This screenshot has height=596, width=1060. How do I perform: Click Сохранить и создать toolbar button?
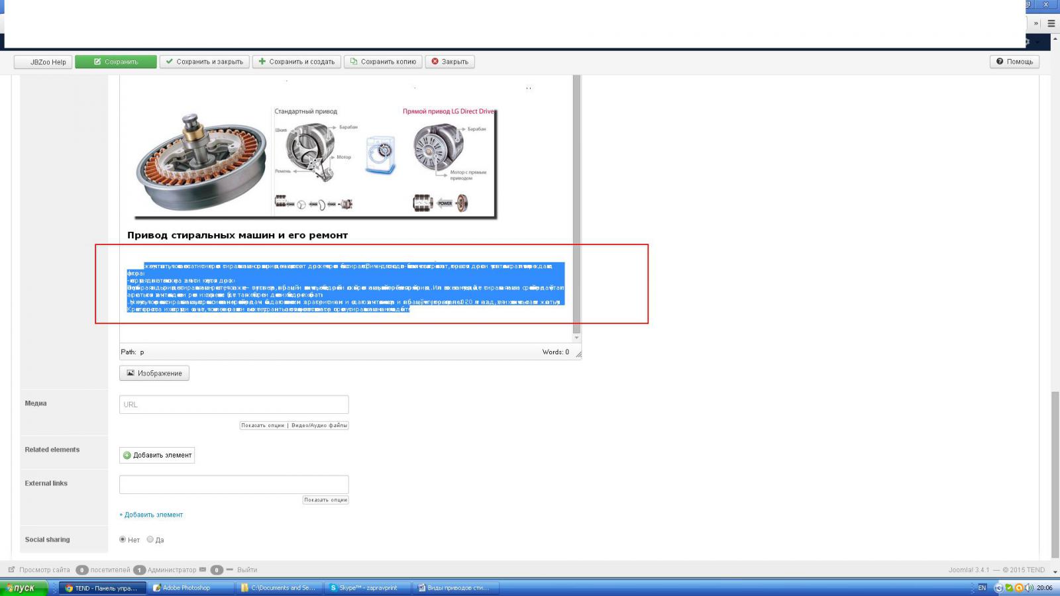pyautogui.click(x=296, y=62)
